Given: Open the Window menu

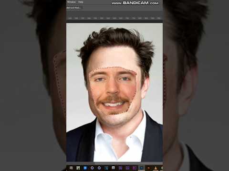Looking at the screenshot, I should pyautogui.click(x=72, y=2).
